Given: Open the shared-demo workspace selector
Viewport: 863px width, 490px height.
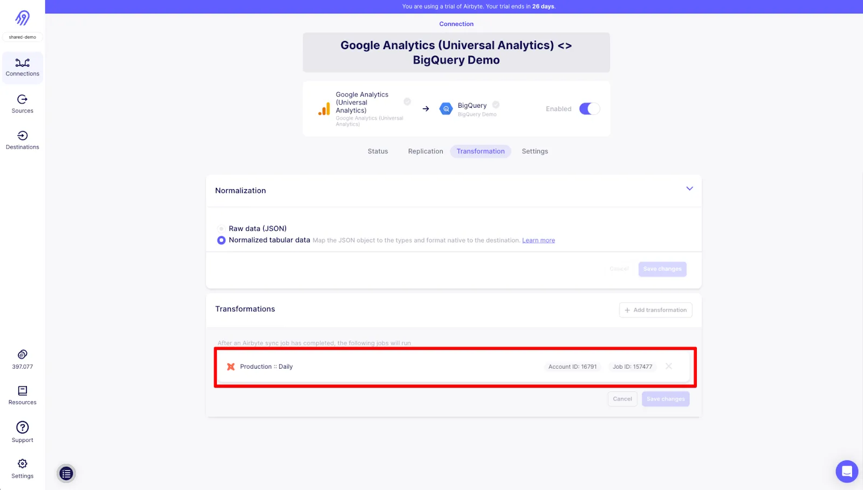Looking at the screenshot, I should pos(23,37).
